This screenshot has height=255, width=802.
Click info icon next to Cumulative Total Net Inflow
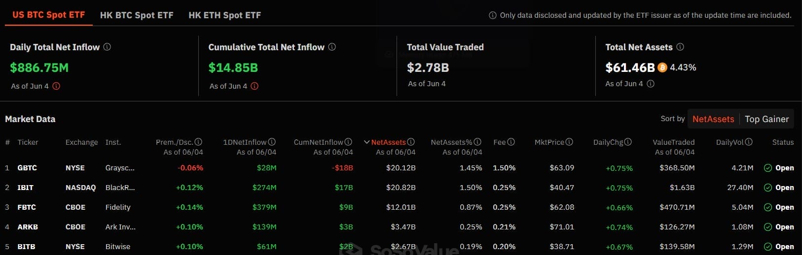pyautogui.click(x=332, y=47)
